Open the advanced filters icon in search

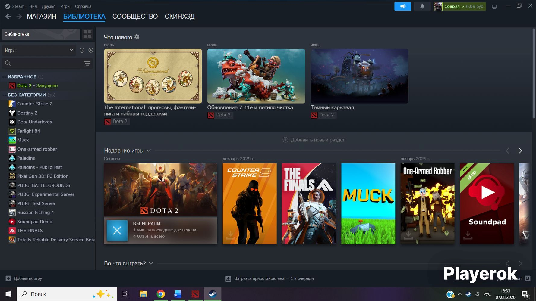tap(87, 63)
